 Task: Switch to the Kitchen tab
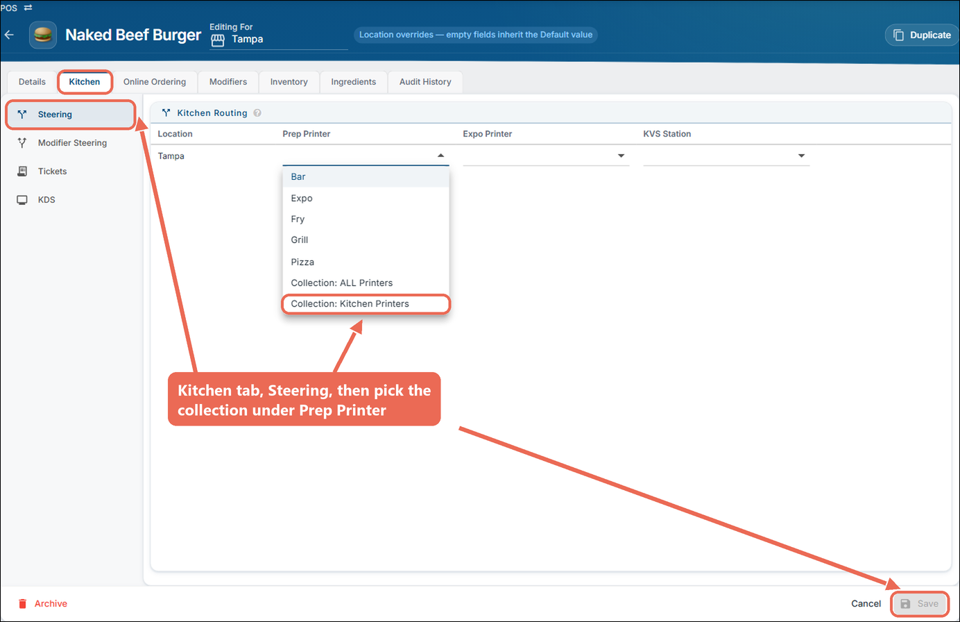click(85, 82)
